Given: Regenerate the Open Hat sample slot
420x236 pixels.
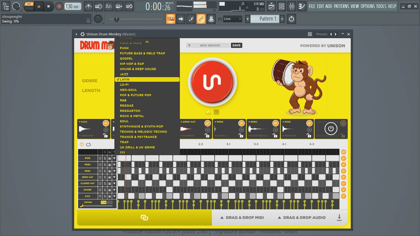Looking at the screenshot, I should [x=208, y=123].
